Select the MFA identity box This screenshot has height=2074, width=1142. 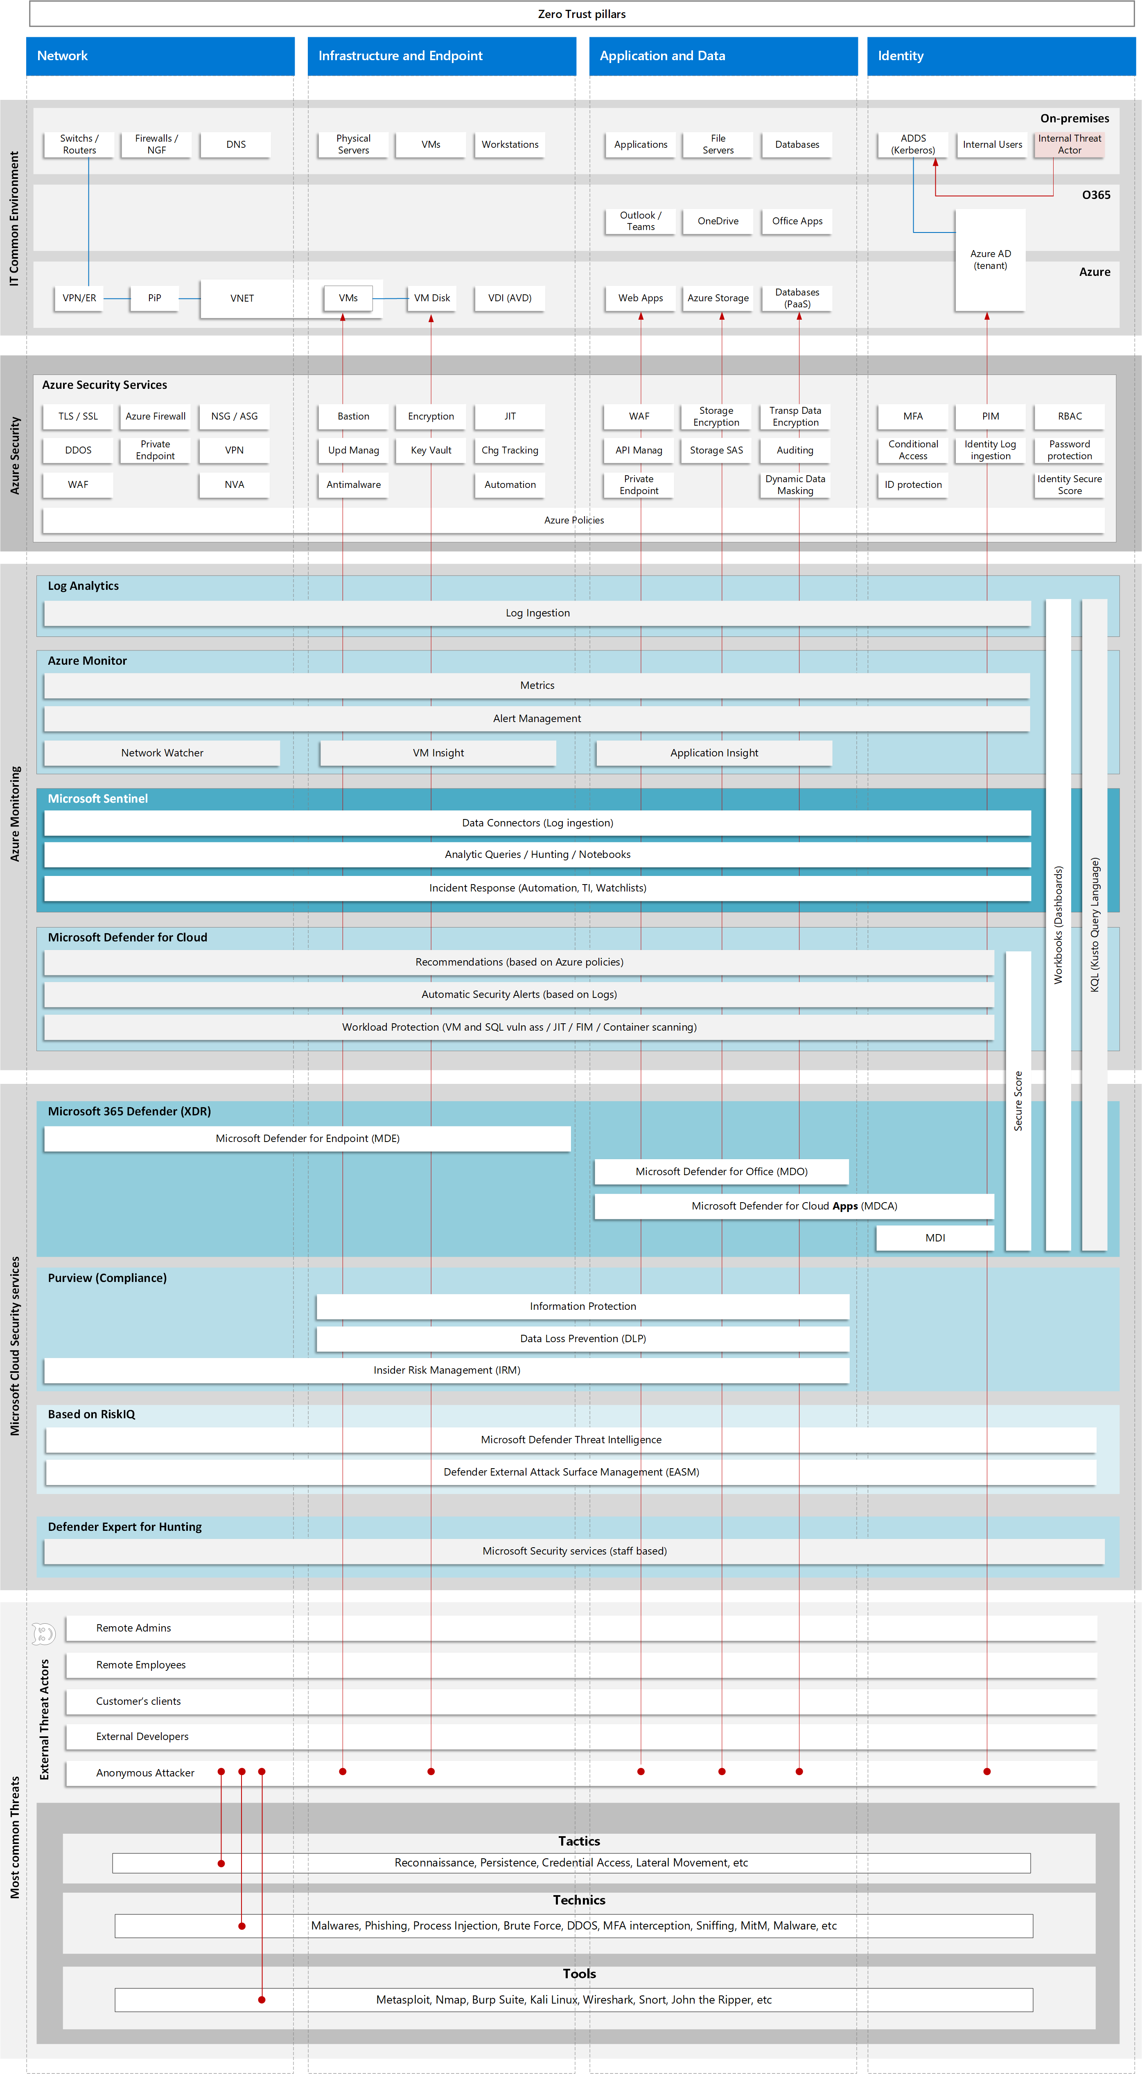(912, 416)
